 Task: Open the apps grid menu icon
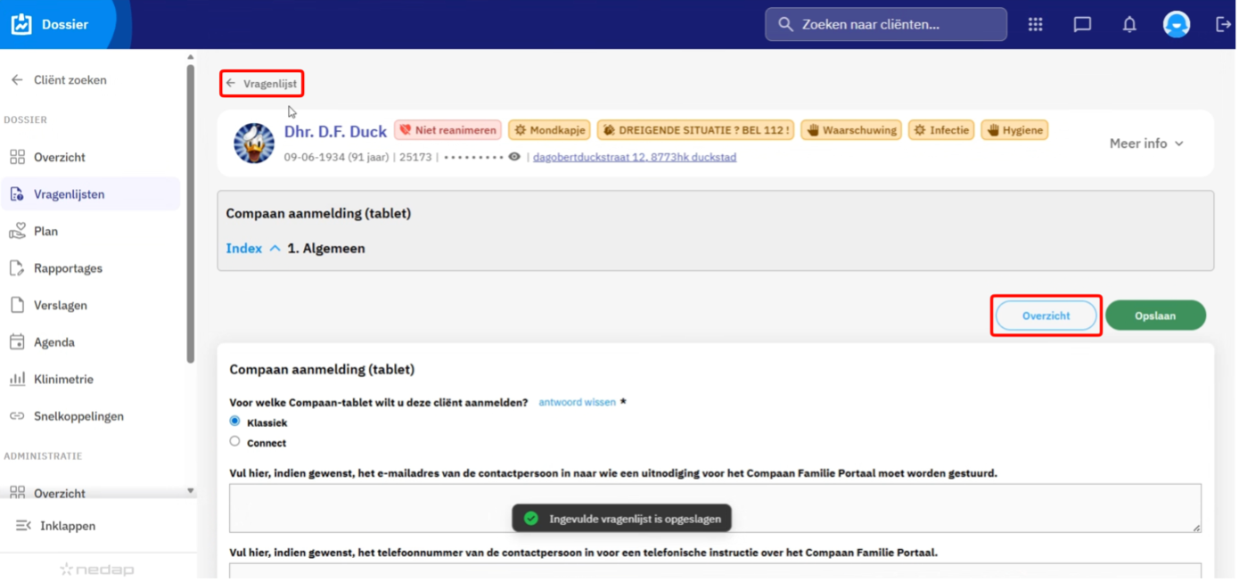[x=1035, y=25]
